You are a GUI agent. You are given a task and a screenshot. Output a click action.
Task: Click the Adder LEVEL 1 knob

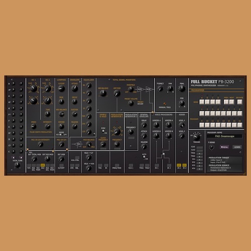(182, 124)
